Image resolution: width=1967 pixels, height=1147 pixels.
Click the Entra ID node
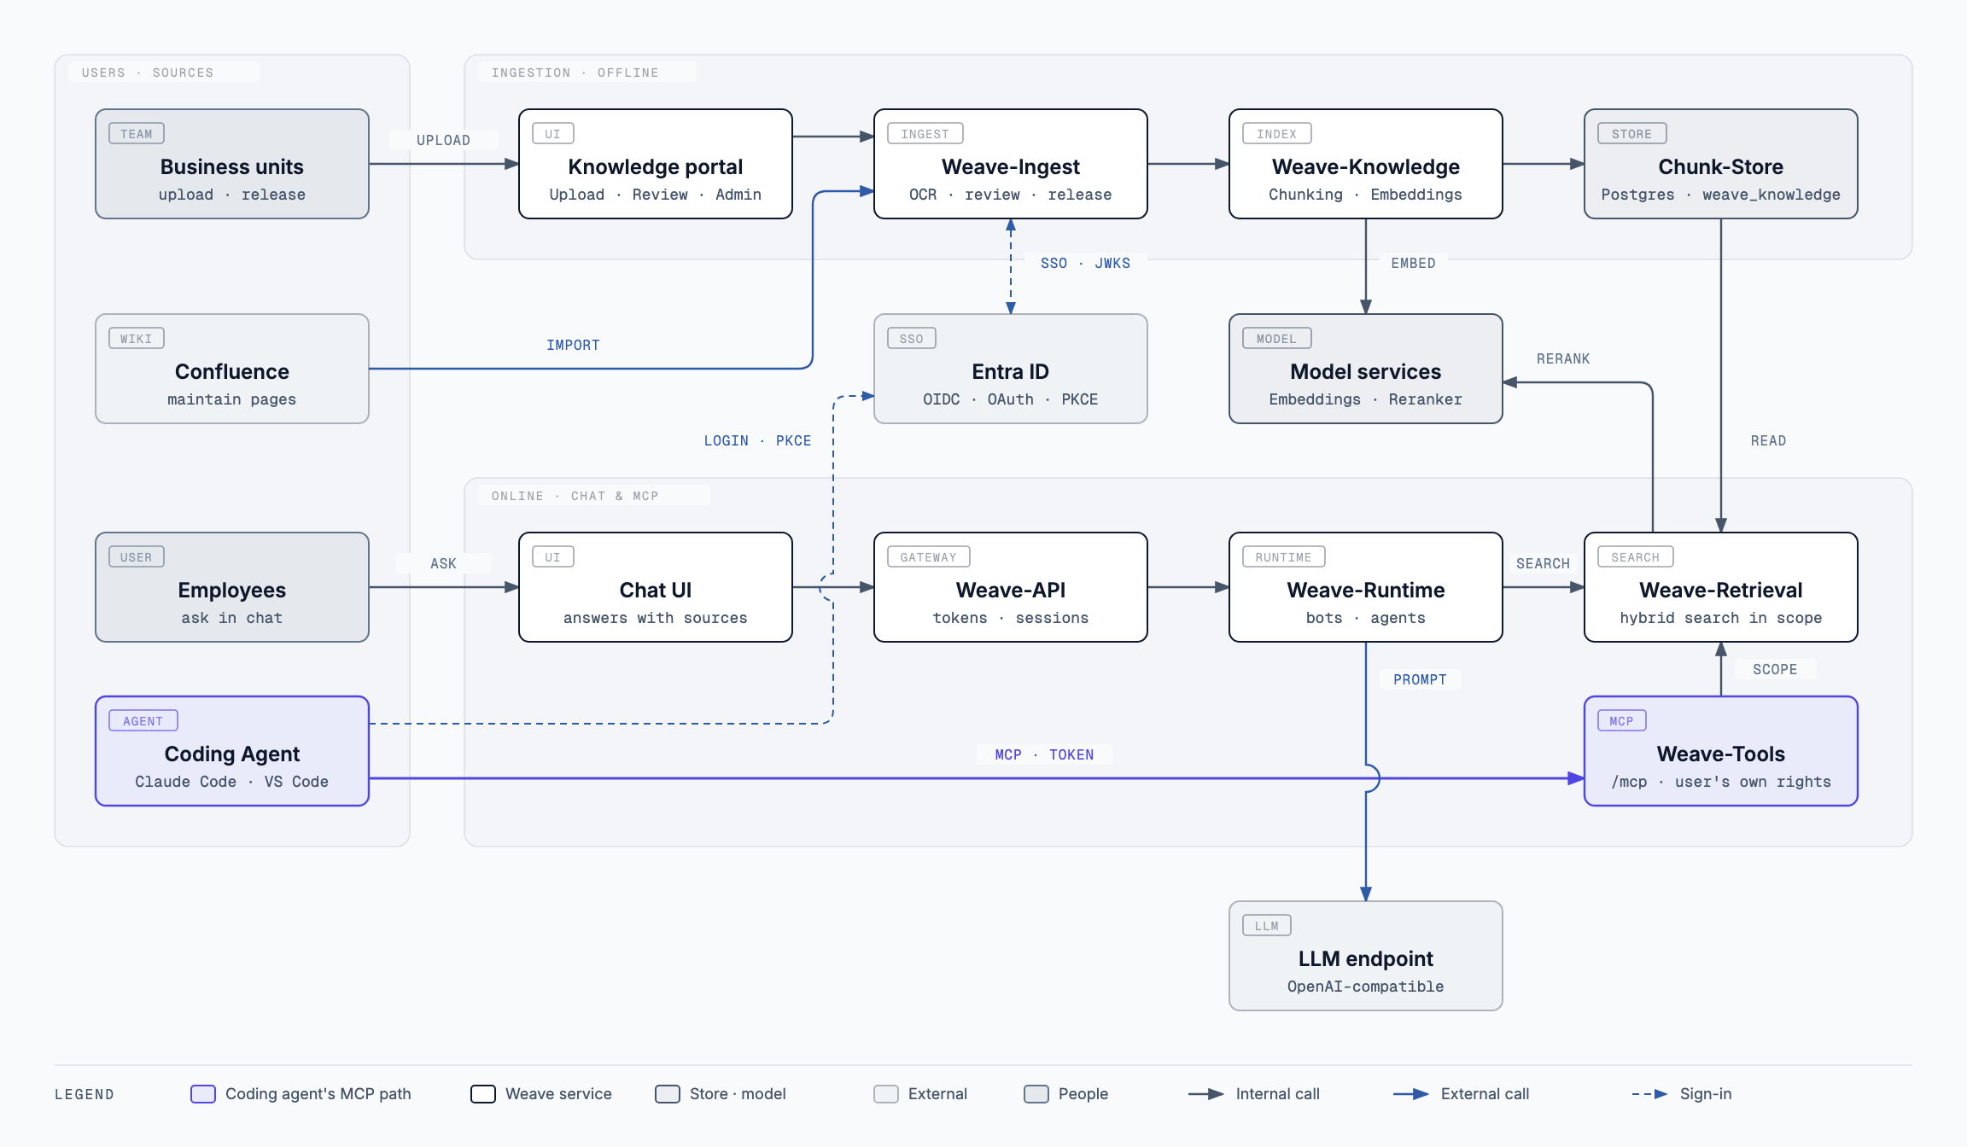coord(1011,369)
